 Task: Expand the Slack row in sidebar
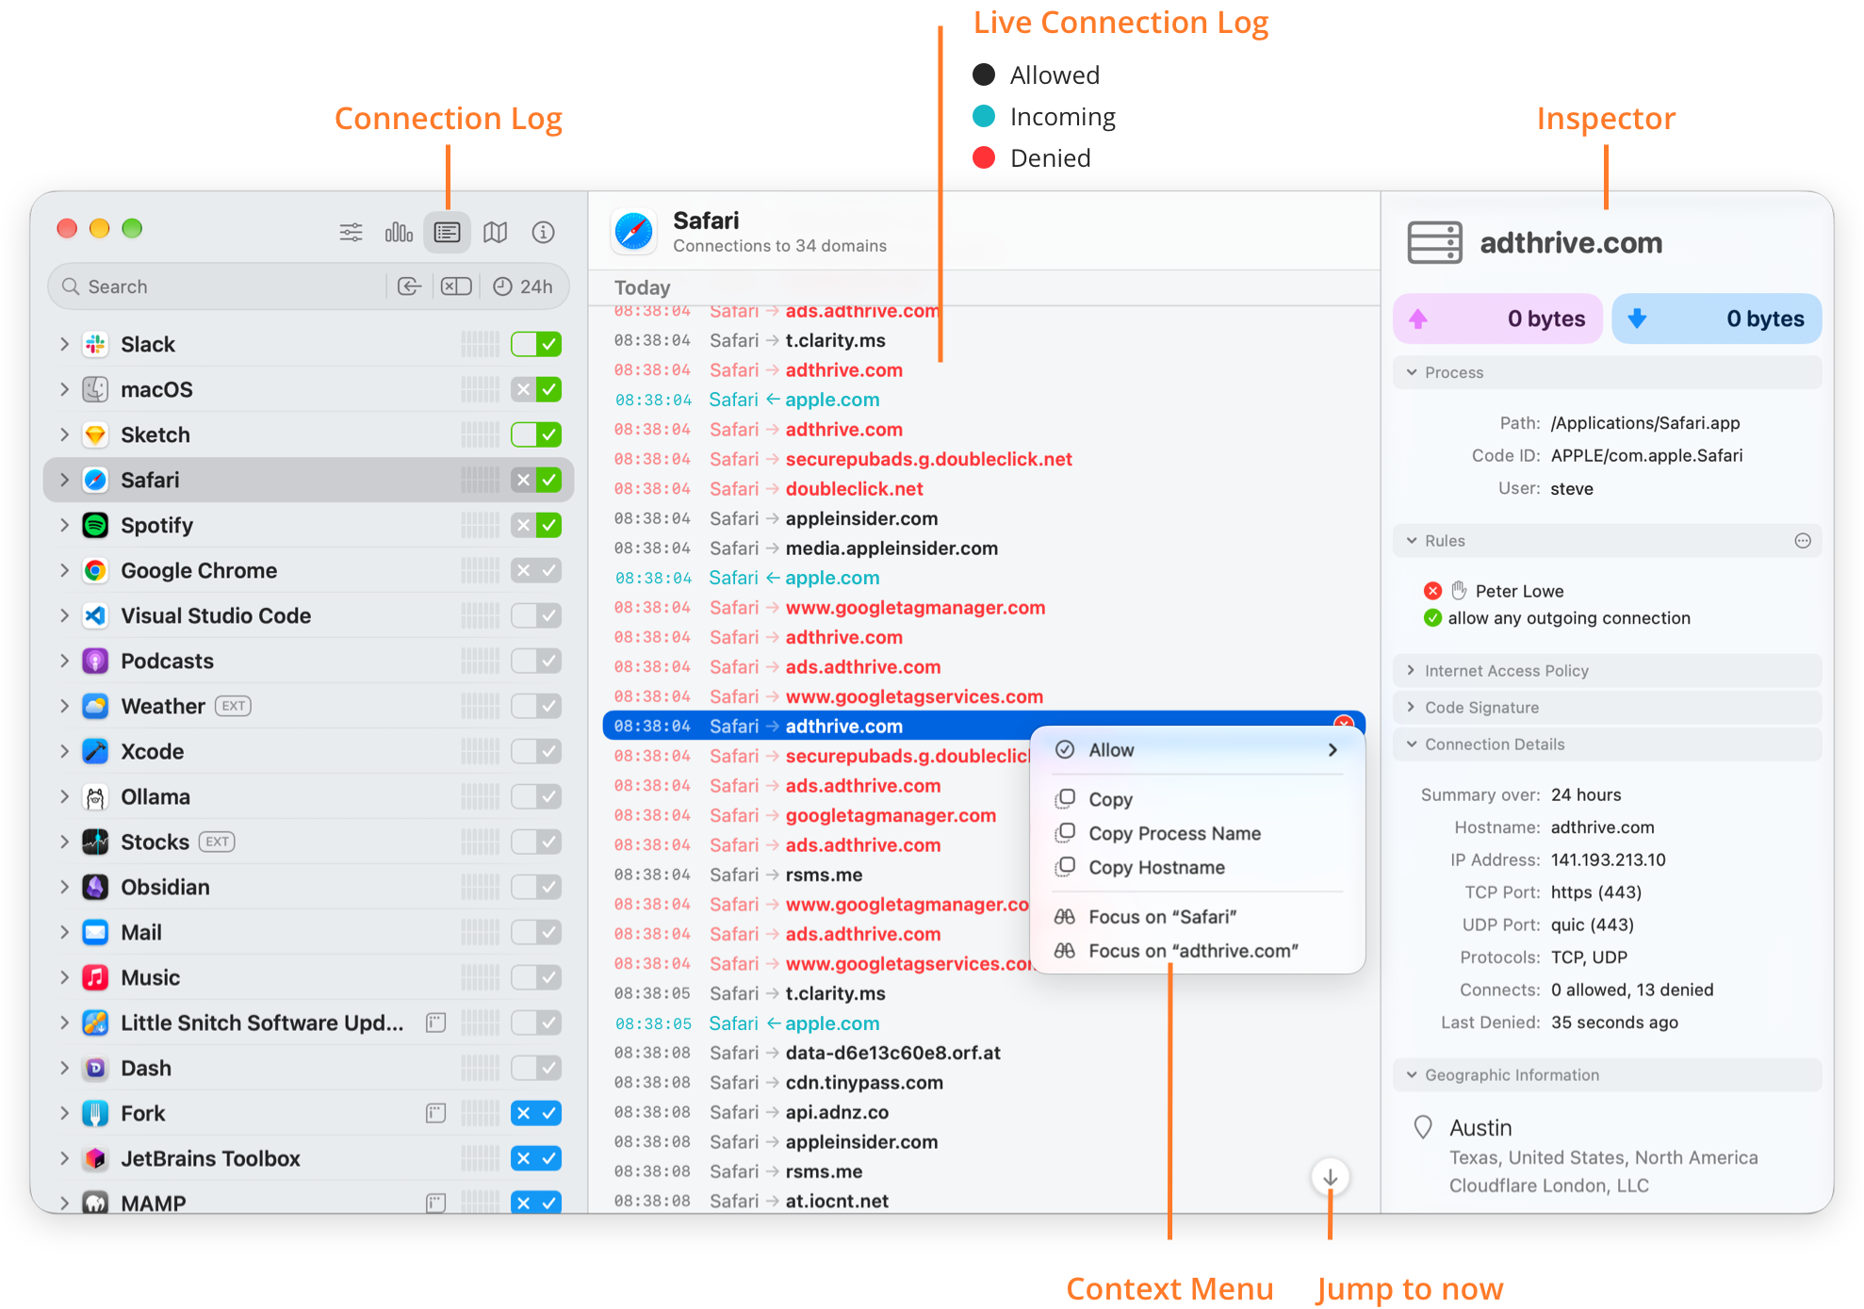64,344
